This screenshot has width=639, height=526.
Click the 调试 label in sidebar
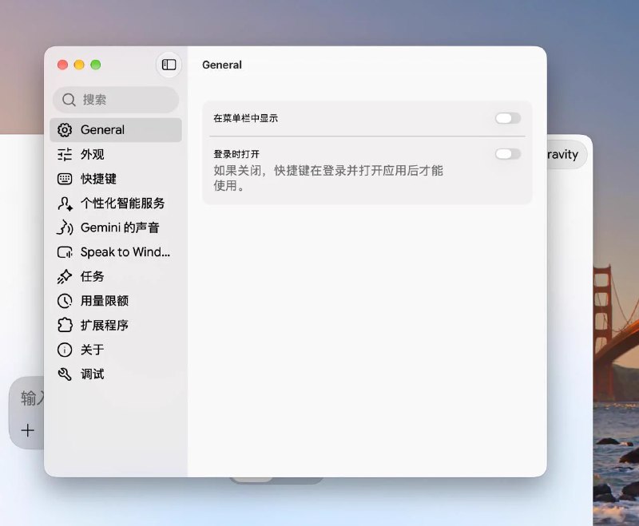click(x=92, y=374)
